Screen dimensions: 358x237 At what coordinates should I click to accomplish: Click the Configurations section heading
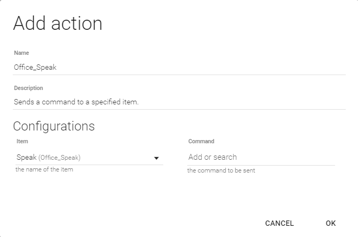pos(54,126)
